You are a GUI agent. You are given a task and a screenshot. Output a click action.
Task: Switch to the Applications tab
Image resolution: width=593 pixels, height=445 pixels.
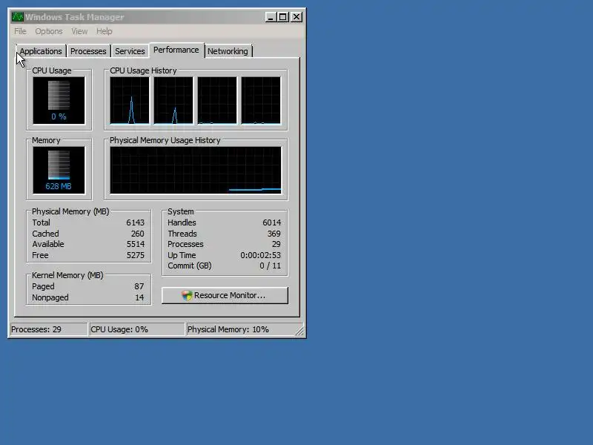41,51
